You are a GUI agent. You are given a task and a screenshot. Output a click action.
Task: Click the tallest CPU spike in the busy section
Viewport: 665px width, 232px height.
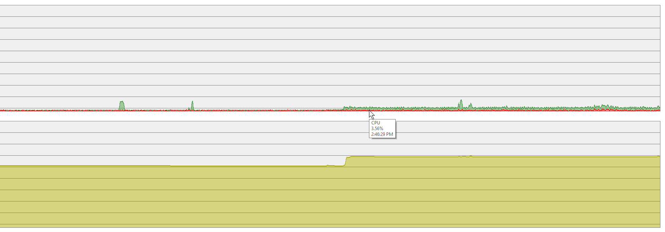(x=461, y=105)
